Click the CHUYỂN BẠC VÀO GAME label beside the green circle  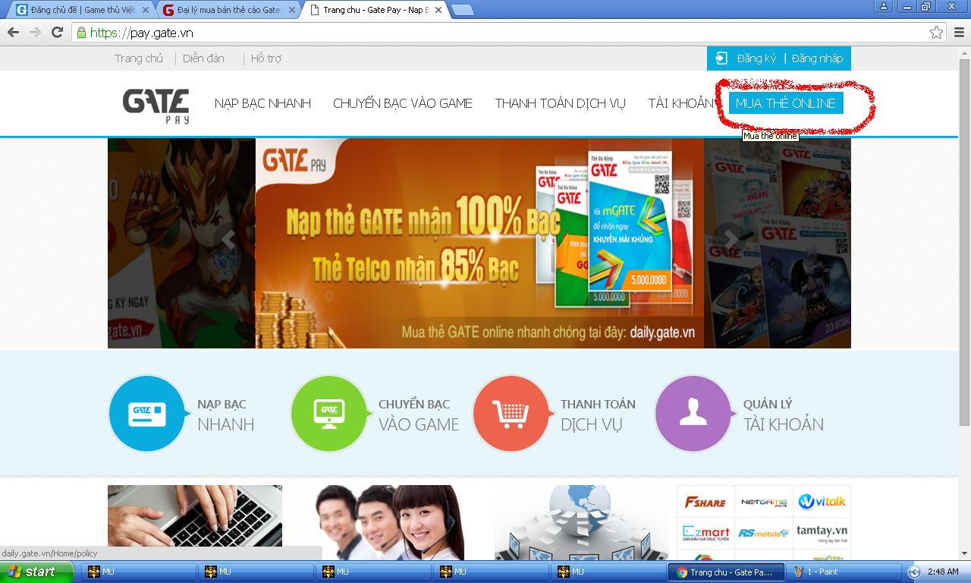click(419, 414)
